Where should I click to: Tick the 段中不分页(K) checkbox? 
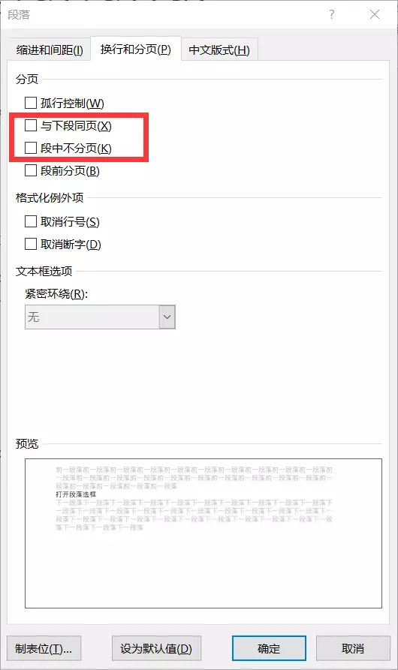coord(31,148)
